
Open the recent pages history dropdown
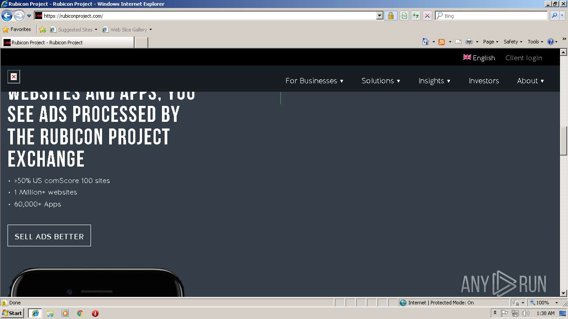29,16
